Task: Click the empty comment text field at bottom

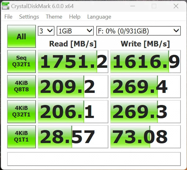Action: click(x=94, y=159)
